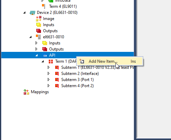Select Outputs label under Device 2
Viewport: 171px width, 140px height.
(50, 31)
